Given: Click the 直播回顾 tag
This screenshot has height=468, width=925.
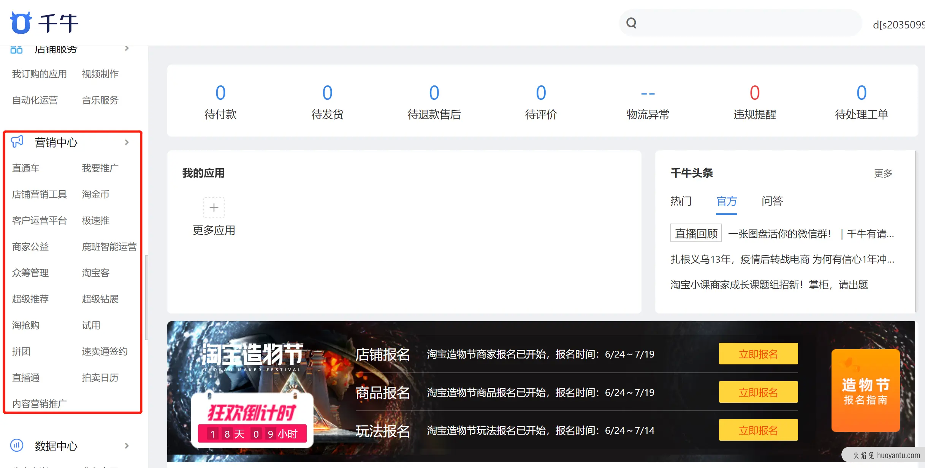Looking at the screenshot, I should [696, 233].
